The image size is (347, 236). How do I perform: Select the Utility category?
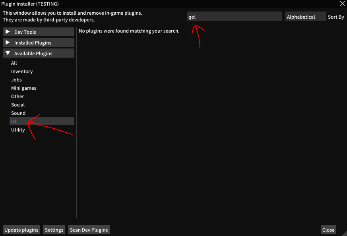point(18,130)
